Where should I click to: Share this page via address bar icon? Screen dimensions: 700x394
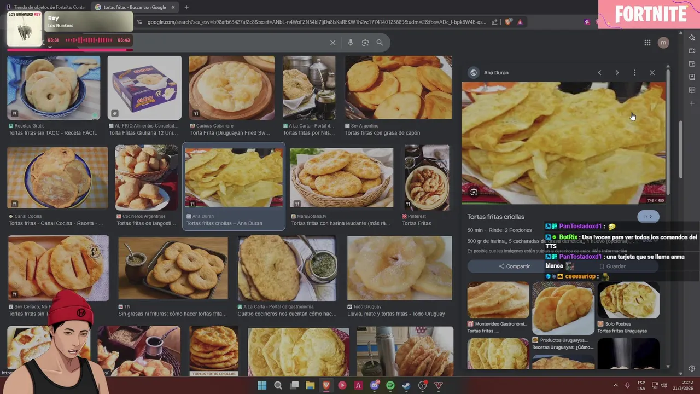[494, 22]
